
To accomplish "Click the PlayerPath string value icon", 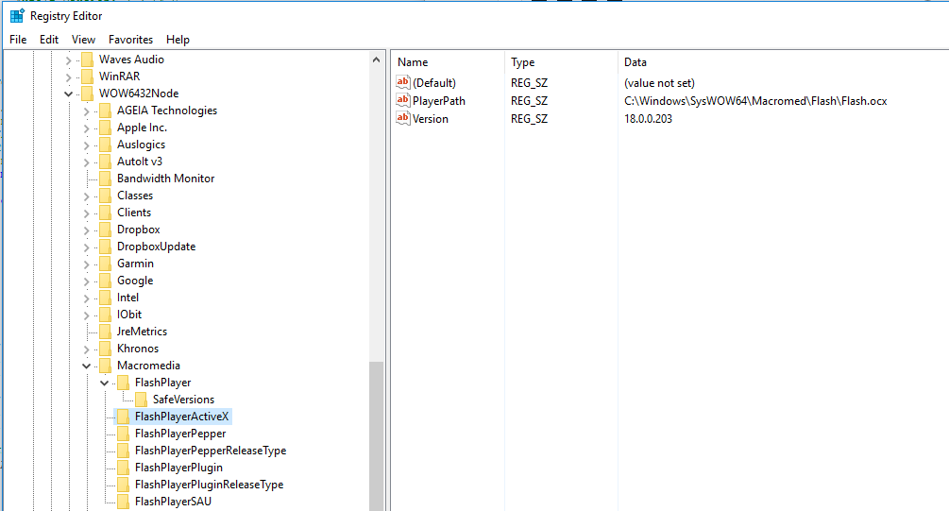I will pyautogui.click(x=403, y=101).
